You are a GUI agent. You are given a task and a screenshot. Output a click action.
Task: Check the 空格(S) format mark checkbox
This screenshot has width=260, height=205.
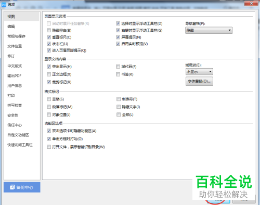(49, 99)
